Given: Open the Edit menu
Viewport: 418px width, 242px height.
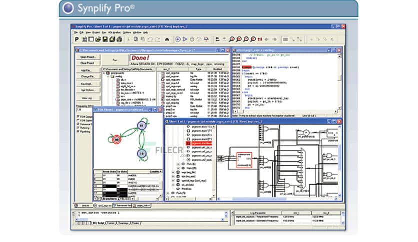Looking at the screenshot, I should pyautogui.click(x=81, y=33).
